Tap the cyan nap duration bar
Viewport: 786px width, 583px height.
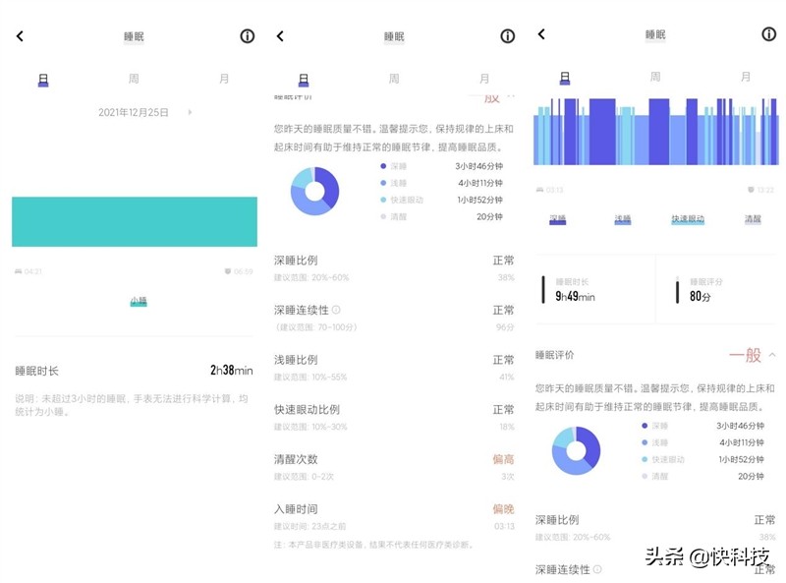point(133,221)
